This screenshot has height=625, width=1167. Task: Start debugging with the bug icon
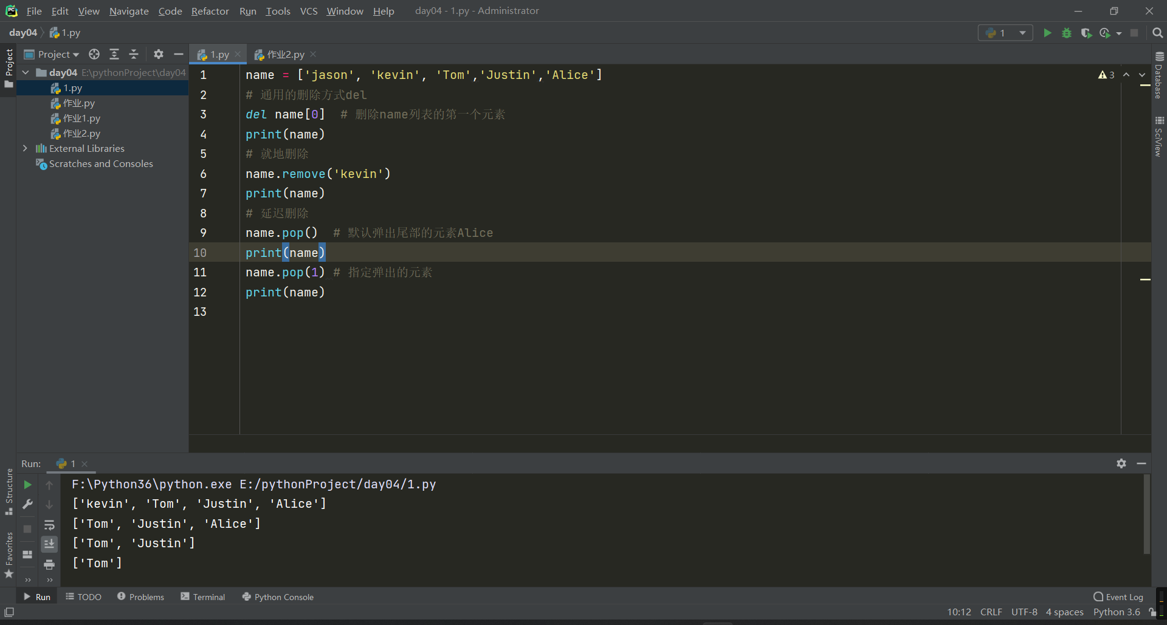(1067, 33)
